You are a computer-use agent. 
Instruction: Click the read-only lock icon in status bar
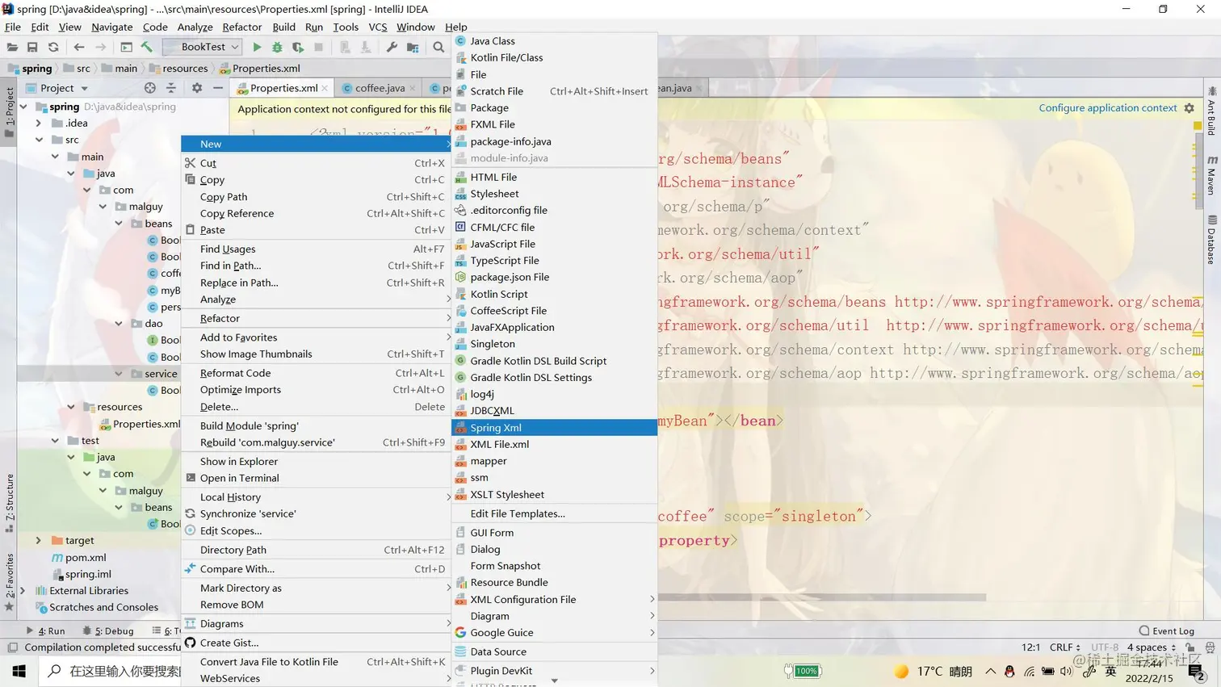pos(1190,647)
